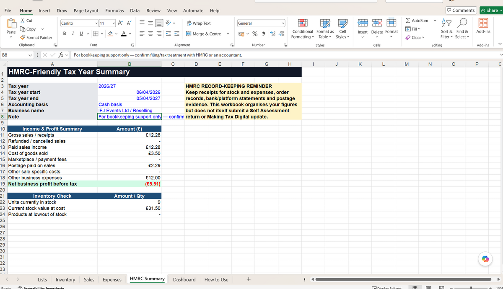Open the File menu
The height and width of the screenshot is (289, 503).
coord(8,10)
